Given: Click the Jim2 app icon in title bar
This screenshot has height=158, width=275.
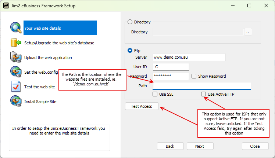Looking at the screenshot, I should (6, 6).
